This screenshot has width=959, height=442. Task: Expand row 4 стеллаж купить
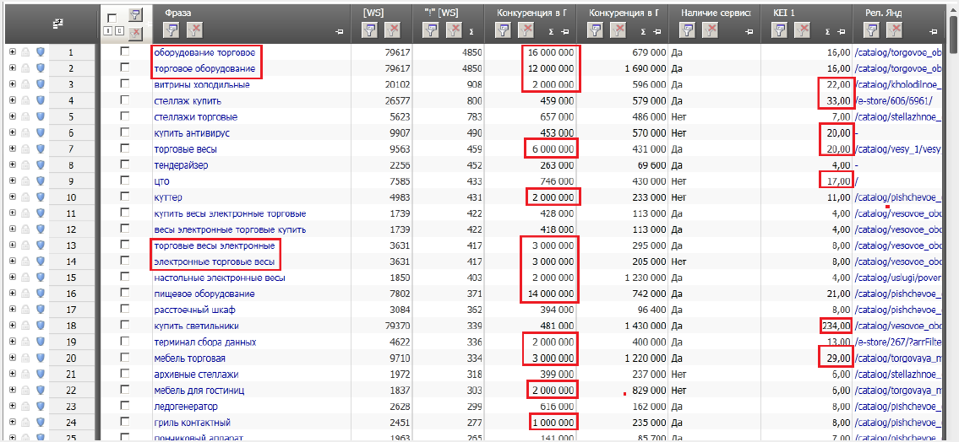pos(12,100)
